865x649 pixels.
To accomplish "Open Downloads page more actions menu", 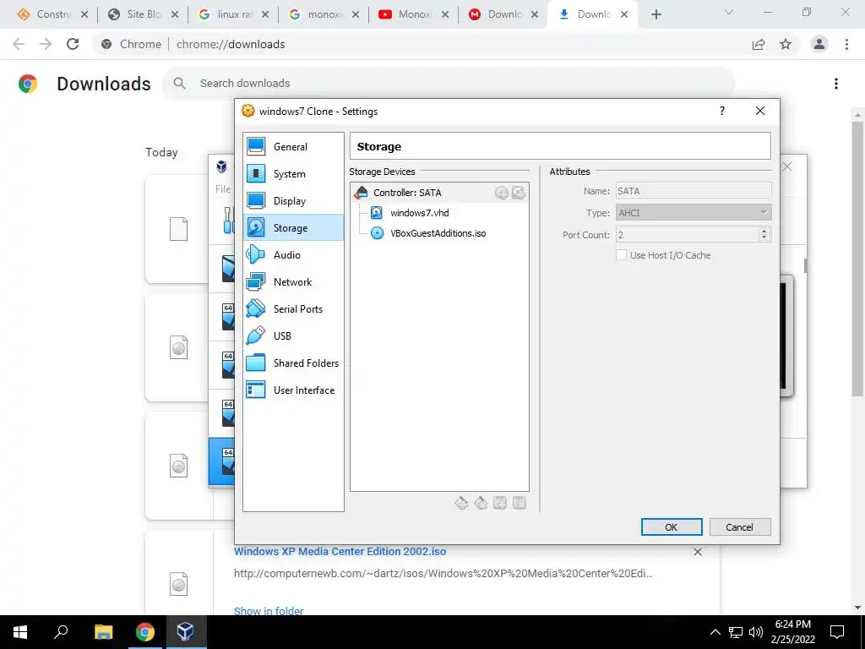I will [836, 84].
